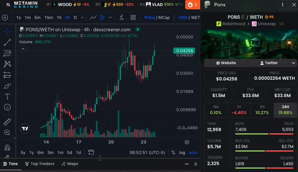Select the Text annotation tool
The height and width of the screenshot is (172, 298).
point(7,96)
